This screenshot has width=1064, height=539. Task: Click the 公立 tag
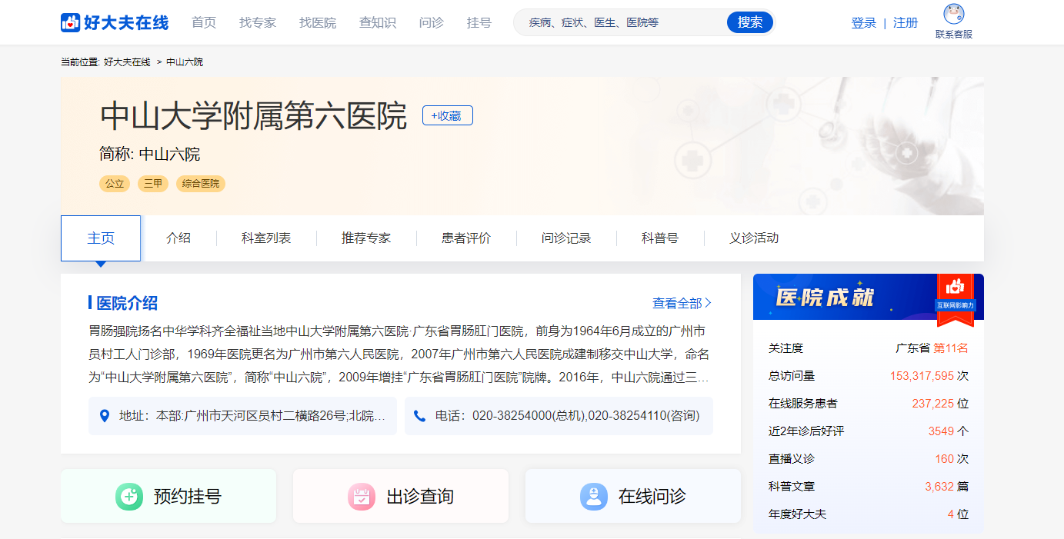click(x=115, y=184)
